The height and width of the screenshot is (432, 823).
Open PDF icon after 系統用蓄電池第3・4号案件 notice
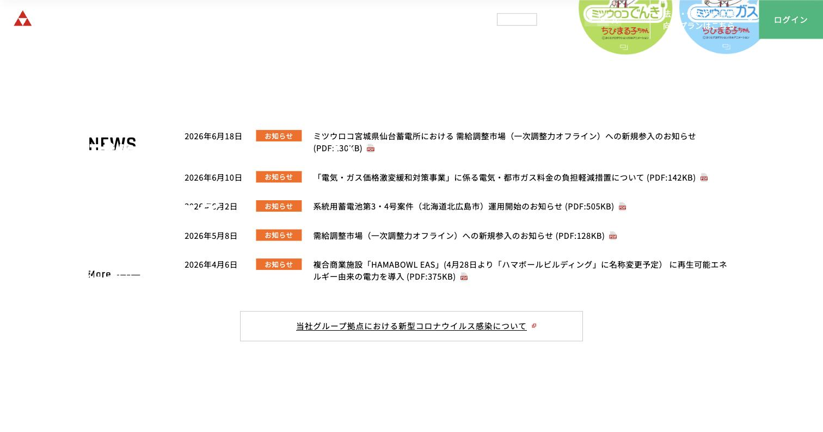point(622,207)
